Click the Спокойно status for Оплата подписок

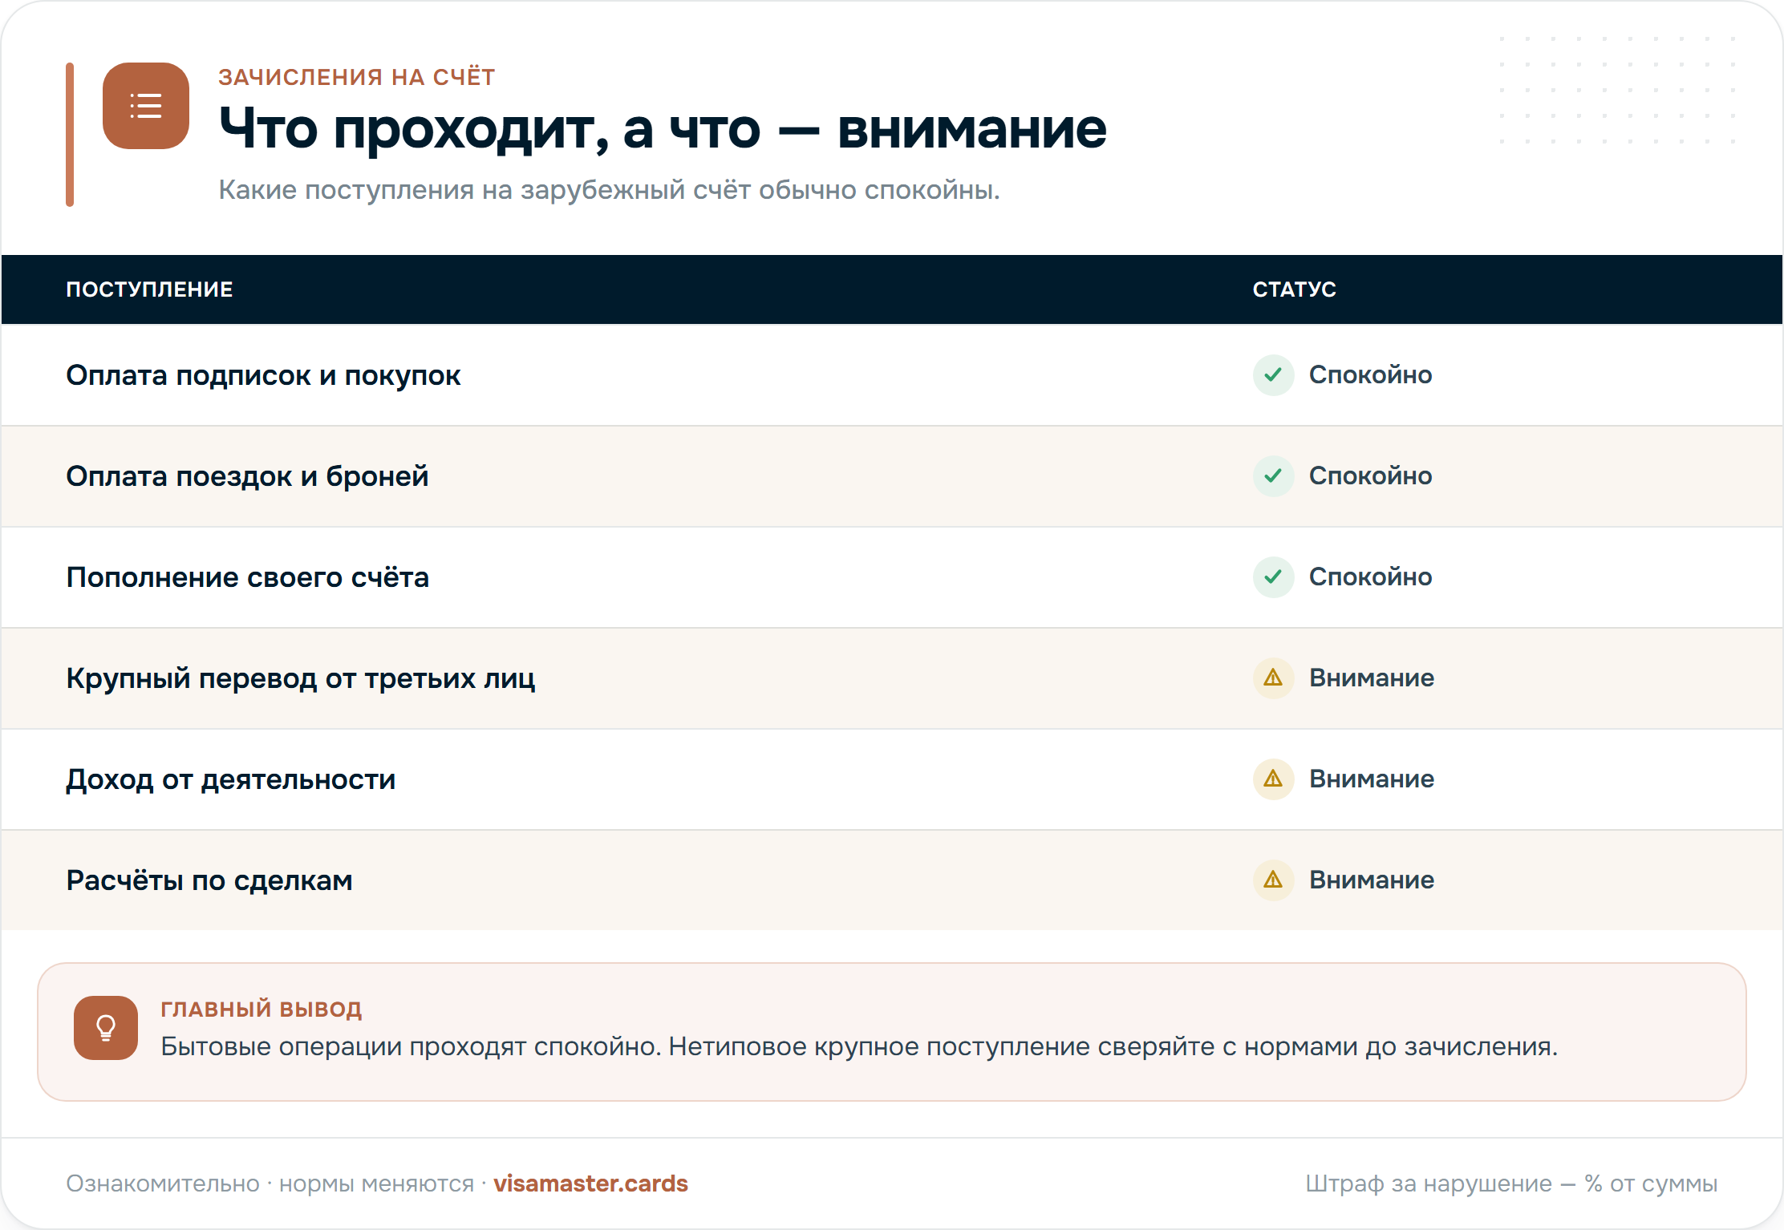coord(1371,375)
